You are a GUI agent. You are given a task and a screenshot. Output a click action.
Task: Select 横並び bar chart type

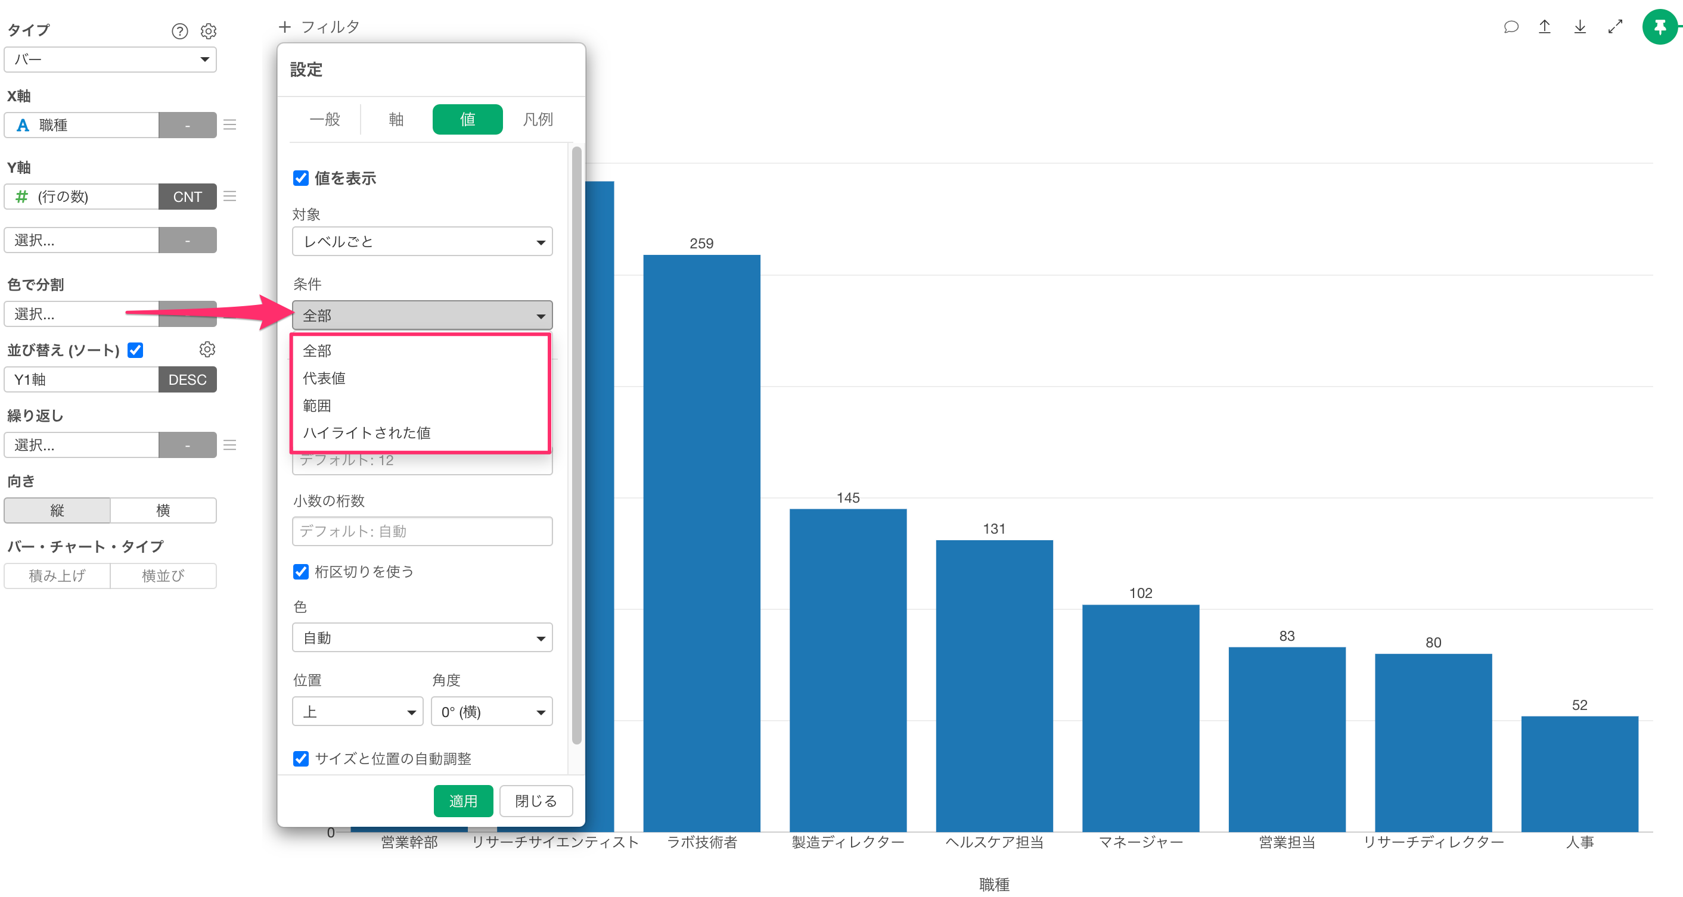pos(163,575)
